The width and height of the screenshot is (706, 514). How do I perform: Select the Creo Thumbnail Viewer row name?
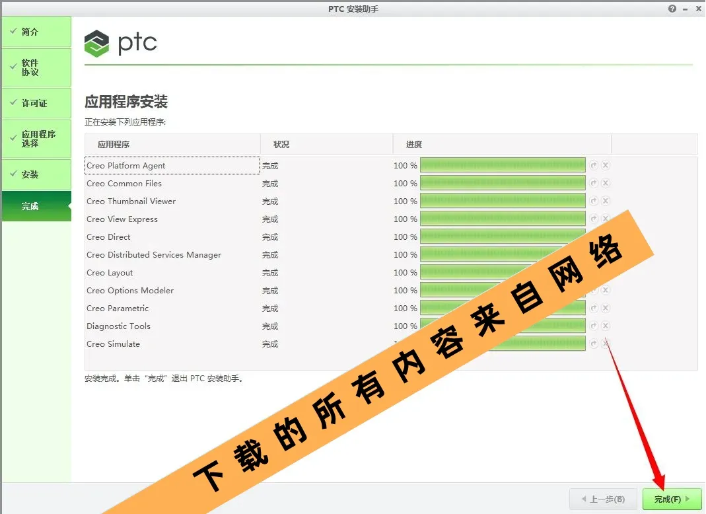131,202
